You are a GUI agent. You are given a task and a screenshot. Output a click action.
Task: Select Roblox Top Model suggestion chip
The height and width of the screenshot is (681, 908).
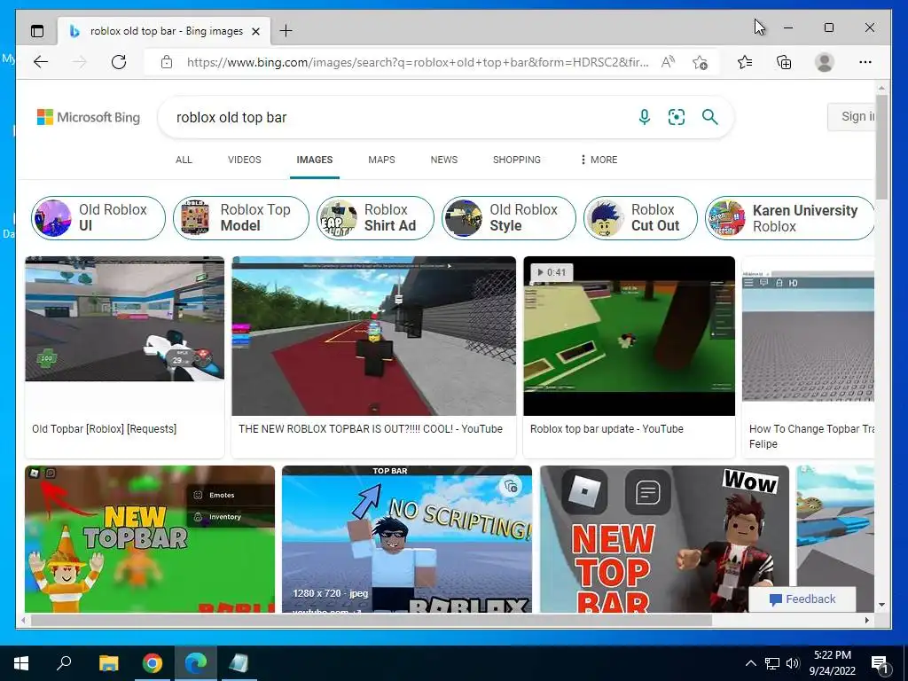pyautogui.click(x=241, y=218)
